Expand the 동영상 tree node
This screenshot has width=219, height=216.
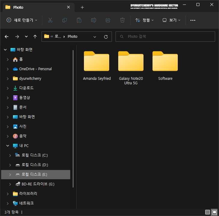(x=8, y=98)
